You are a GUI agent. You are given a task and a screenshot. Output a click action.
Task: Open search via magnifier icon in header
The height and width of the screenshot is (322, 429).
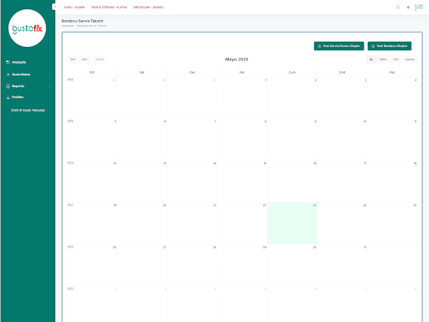398,8
